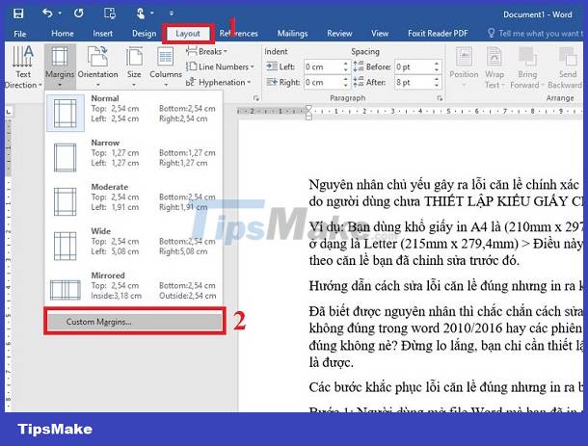Viewport: 588px width, 446px height.
Task: Open the Customize Quick Access Toolbar arrow
Action: (x=172, y=13)
